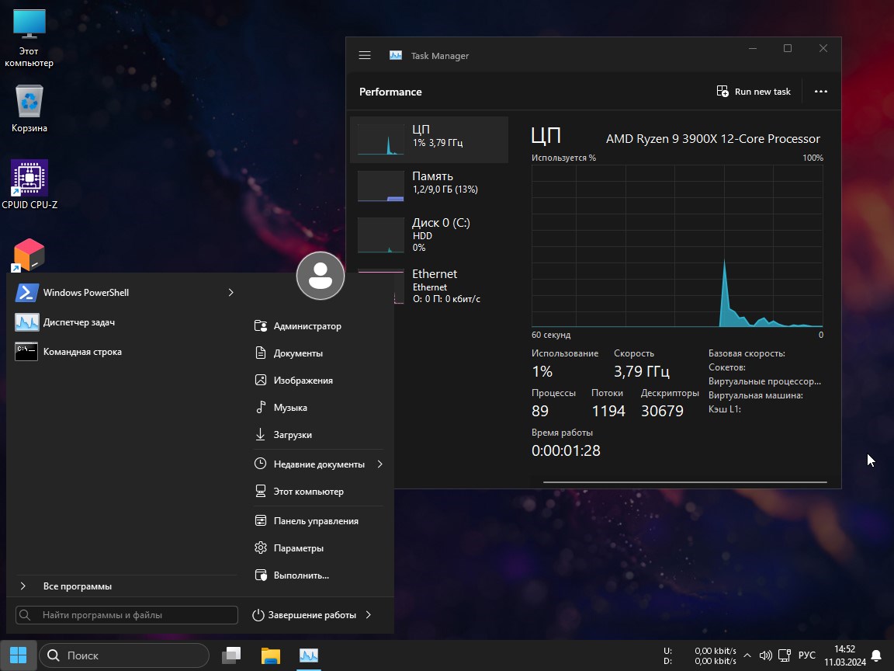Click the PowerShell icon in start menu
The image size is (894, 671).
(x=27, y=292)
